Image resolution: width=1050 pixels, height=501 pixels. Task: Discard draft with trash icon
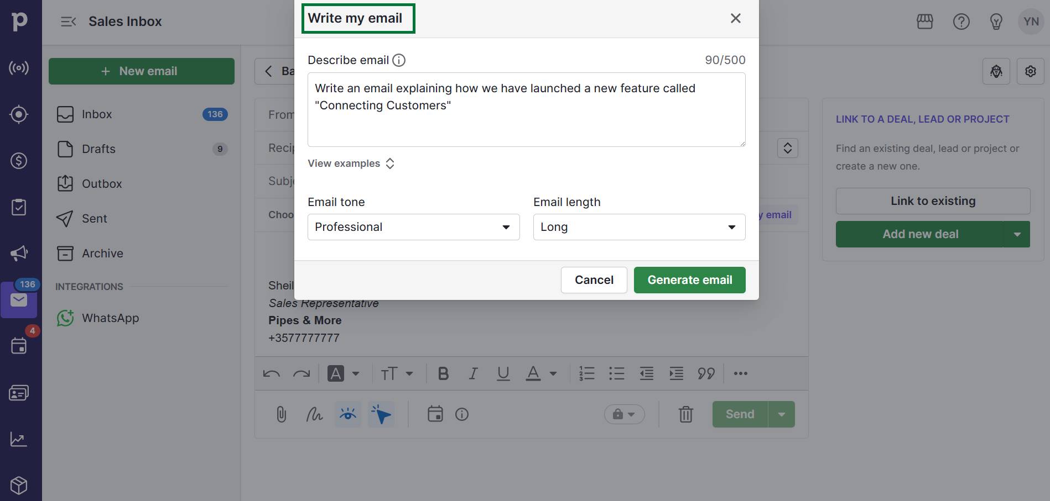pos(686,414)
